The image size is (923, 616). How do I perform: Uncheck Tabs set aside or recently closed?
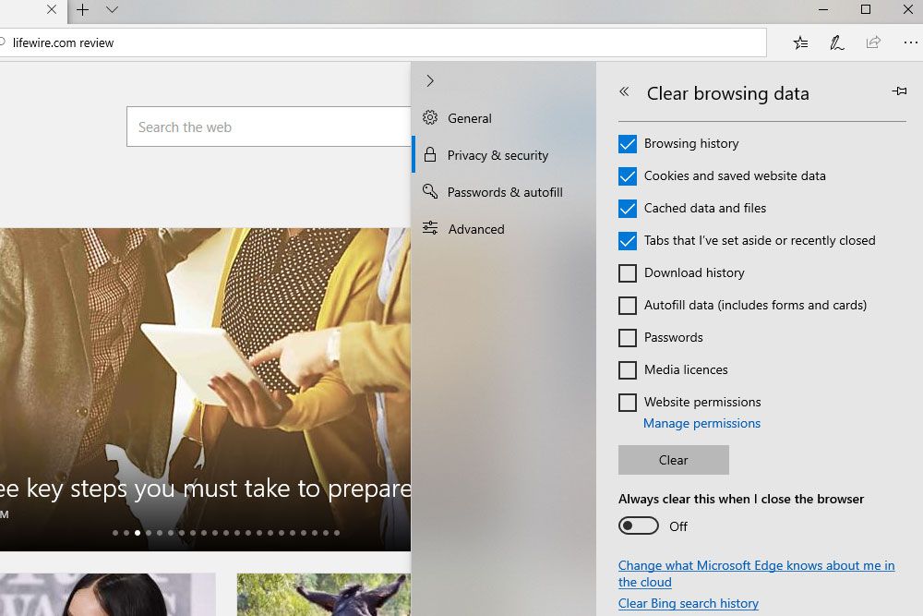pyautogui.click(x=628, y=241)
